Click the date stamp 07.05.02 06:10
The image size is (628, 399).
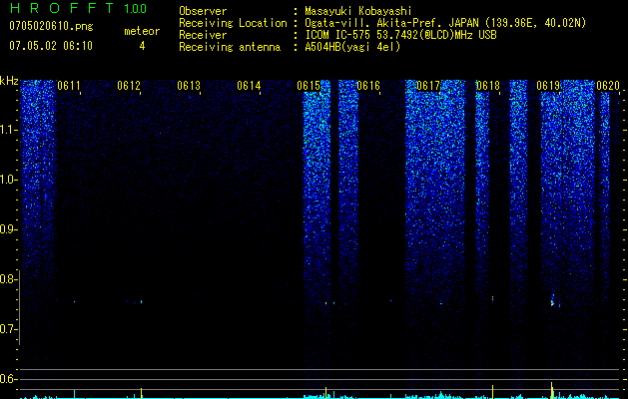click(x=51, y=46)
